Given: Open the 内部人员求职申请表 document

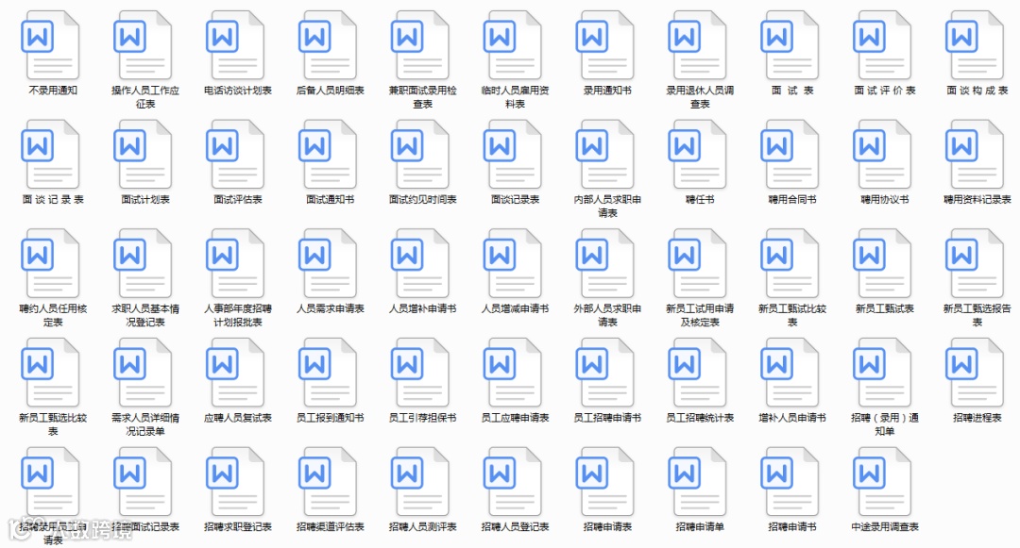Looking at the screenshot, I should point(606,156).
